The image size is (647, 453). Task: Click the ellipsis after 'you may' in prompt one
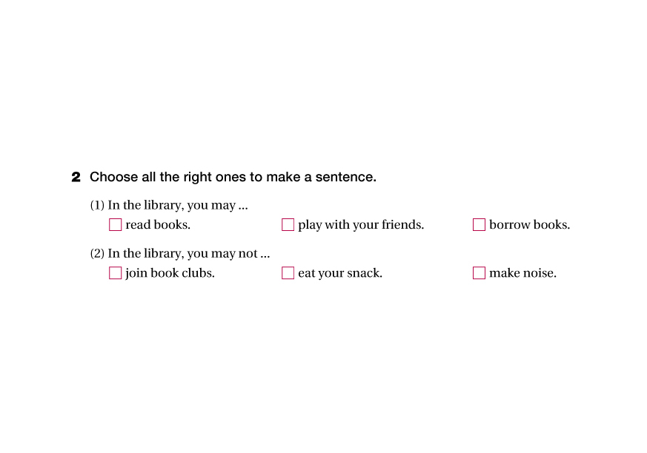point(243,207)
